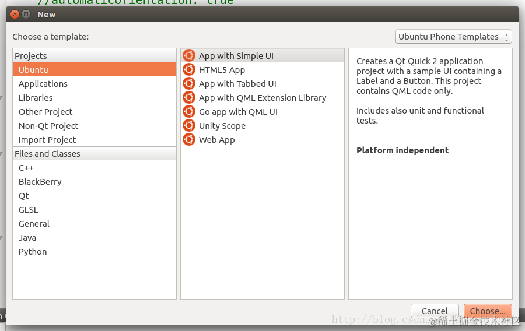The height and width of the screenshot is (331, 525).
Task: Select the Unity Scope template
Action: pos(262,126)
